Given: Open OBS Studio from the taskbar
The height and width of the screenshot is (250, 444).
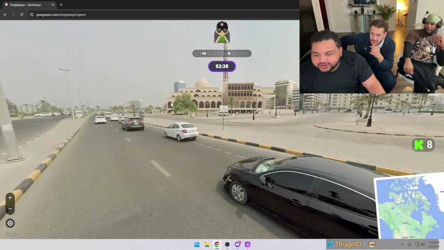Looking at the screenshot, I should coord(227,244).
